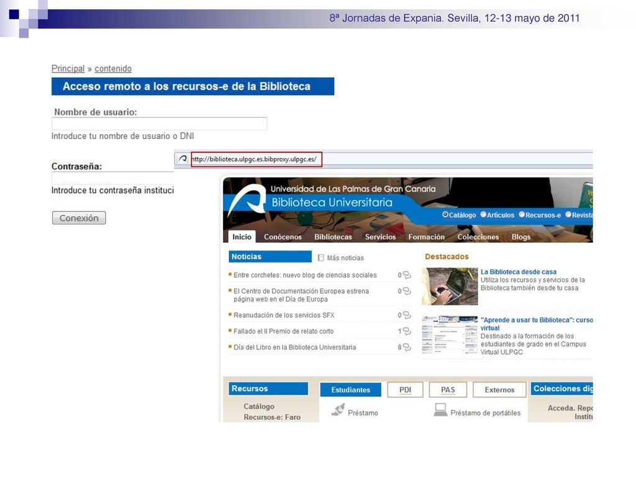Viewport: 636px width, 477px height.
Task: Open the Conócenos menu
Action: tap(283, 237)
